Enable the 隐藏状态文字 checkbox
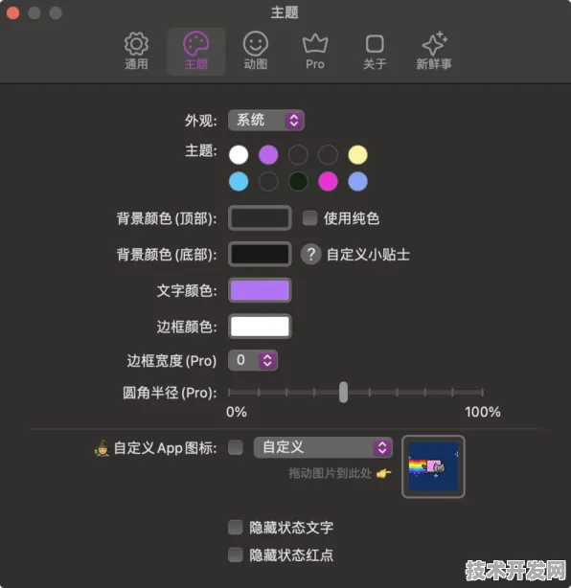 point(236,528)
